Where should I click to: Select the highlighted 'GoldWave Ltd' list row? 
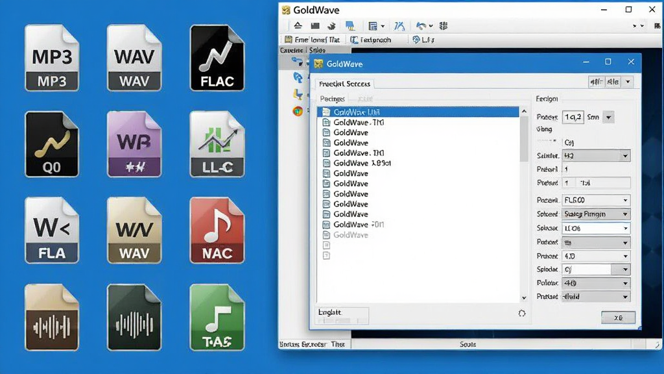coord(418,112)
